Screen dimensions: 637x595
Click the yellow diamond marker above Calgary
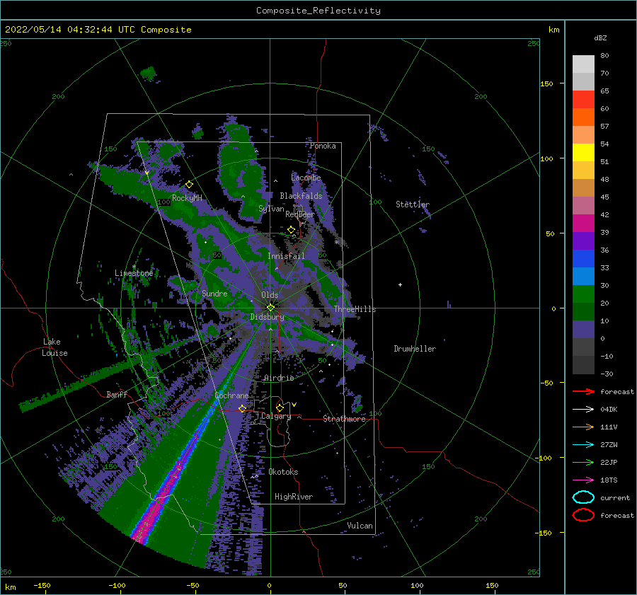280,408
